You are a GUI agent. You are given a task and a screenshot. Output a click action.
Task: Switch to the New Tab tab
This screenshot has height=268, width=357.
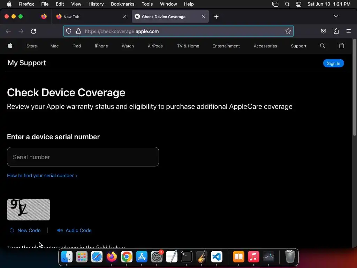click(91, 17)
